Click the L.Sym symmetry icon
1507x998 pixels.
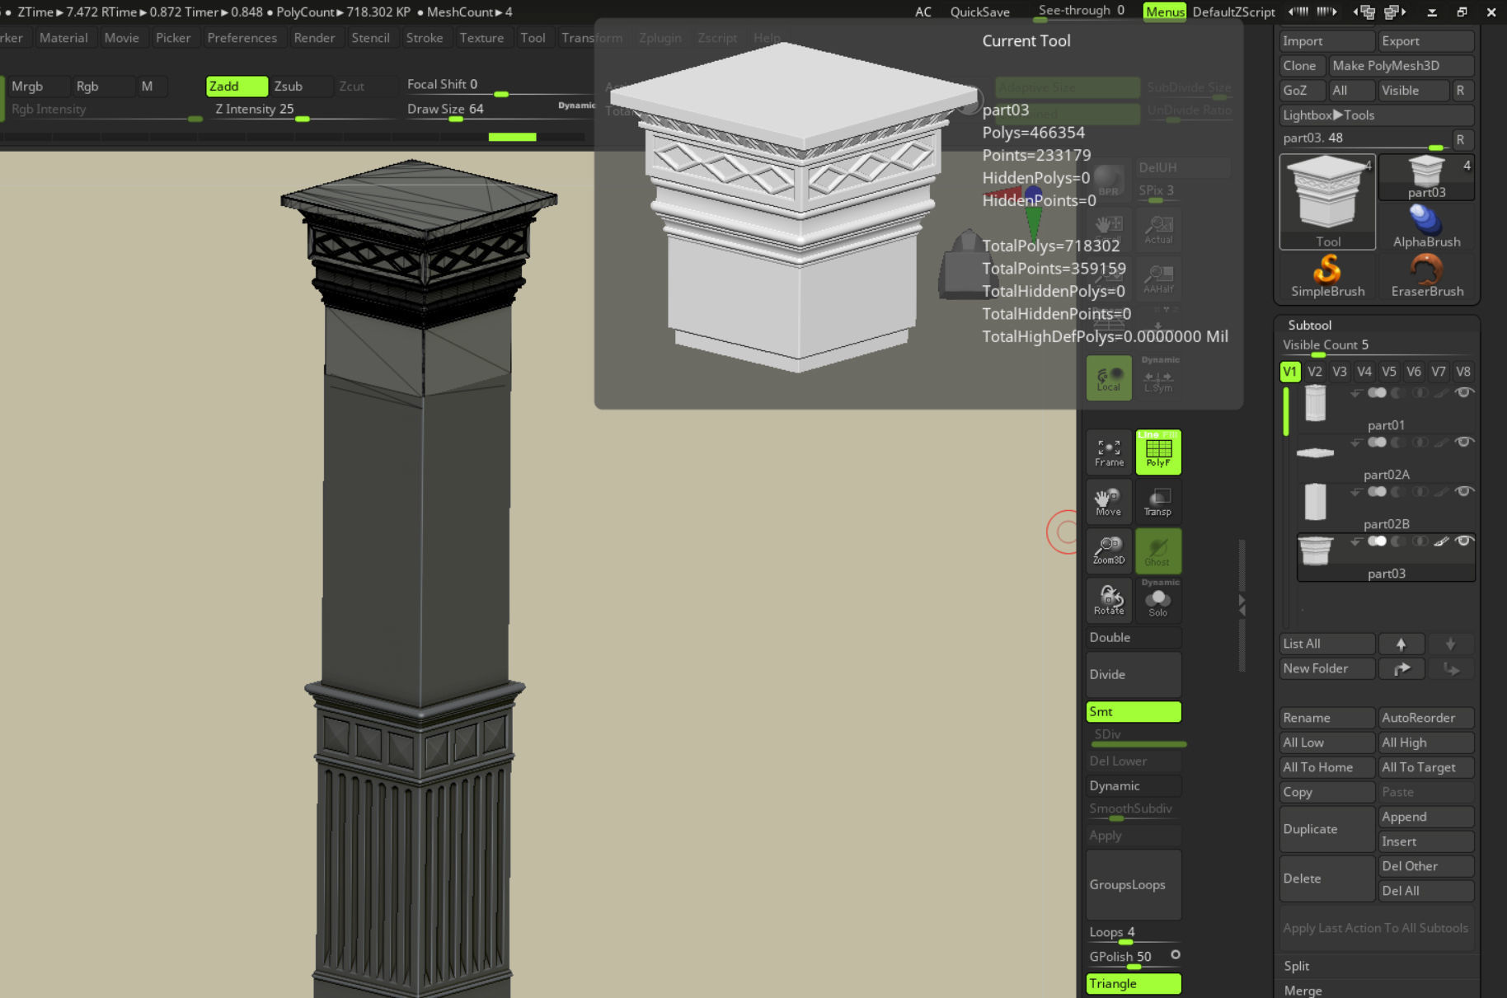coord(1158,377)
